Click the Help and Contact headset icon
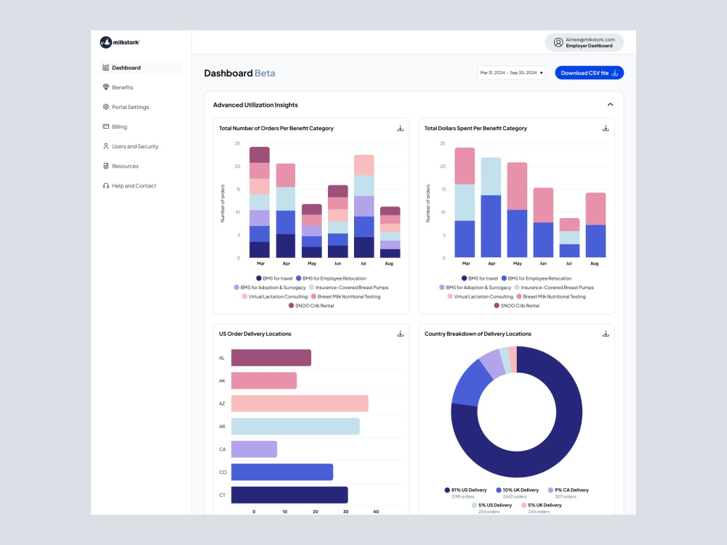Screen dimensions: 727x545 tap(105, 185)
